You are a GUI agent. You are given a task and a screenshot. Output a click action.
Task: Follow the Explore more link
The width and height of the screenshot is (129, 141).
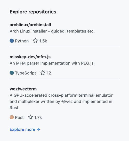coord(25,129)
